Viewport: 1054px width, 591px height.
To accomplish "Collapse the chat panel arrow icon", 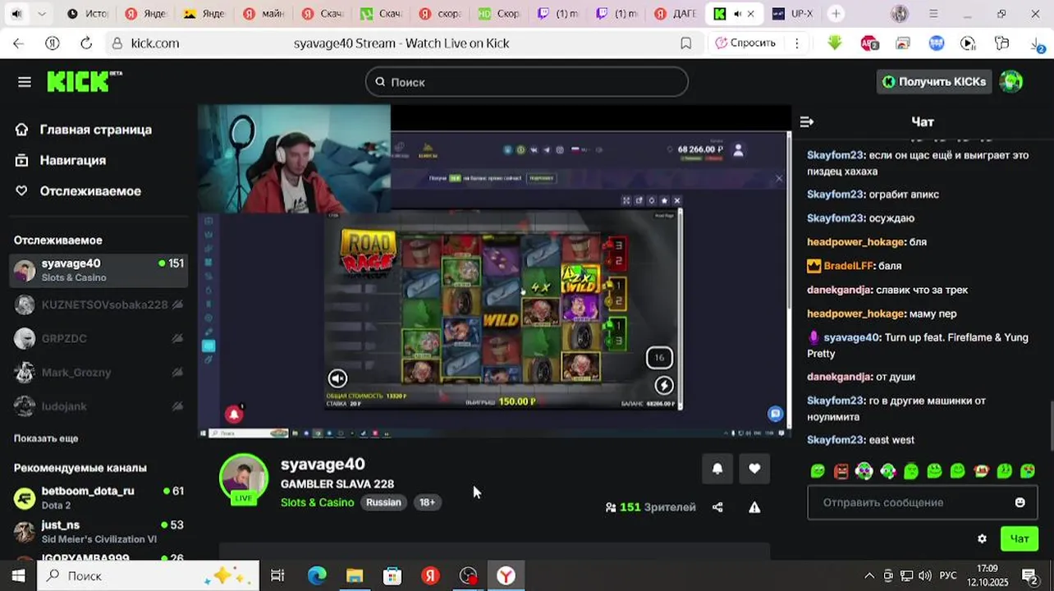I will 807,121.
